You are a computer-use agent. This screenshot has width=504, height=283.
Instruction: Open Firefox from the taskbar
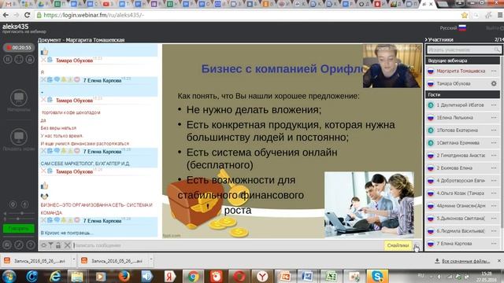click(x=124, y=276)
